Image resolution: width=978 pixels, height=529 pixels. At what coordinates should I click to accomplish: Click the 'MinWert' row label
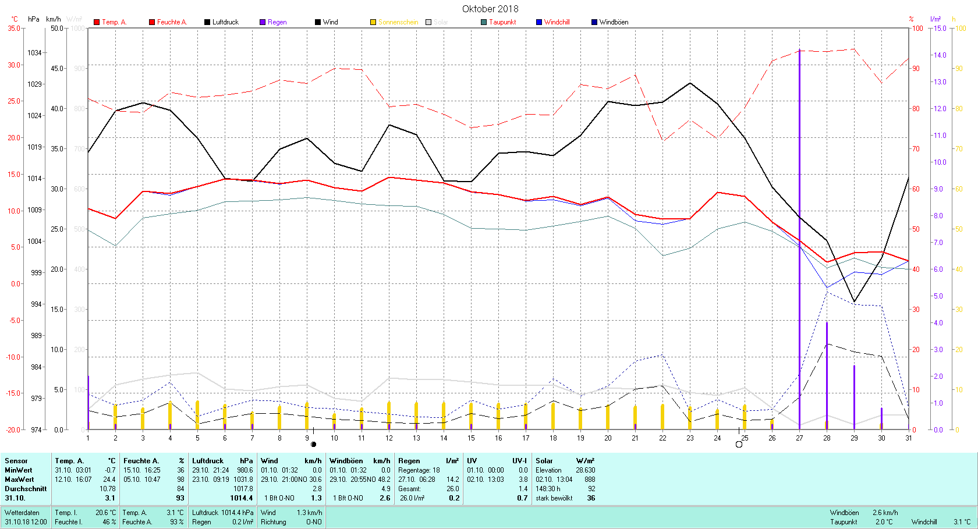tap(19, 470)
